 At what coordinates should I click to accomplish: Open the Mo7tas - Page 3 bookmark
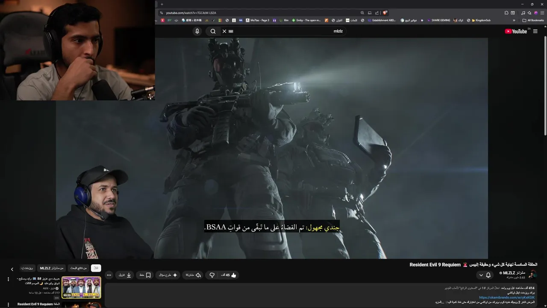[257, 20]
